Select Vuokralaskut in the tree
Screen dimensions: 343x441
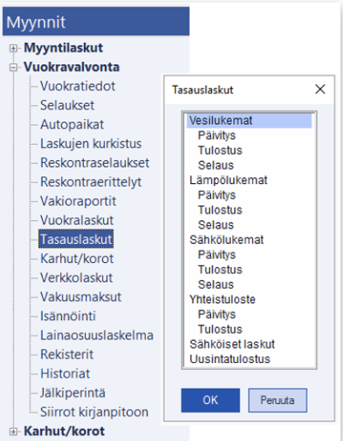click(x=77, y=220)
